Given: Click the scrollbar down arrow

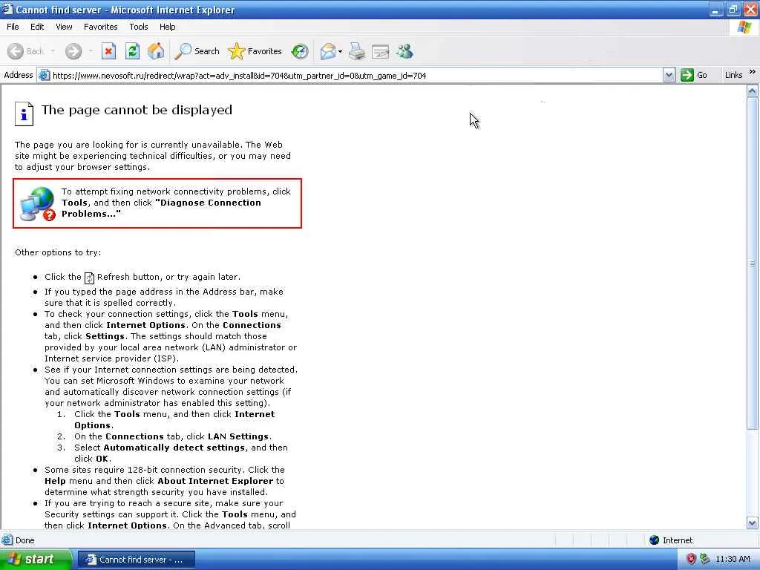Looking at the screenshot, I should click(753, 523).
